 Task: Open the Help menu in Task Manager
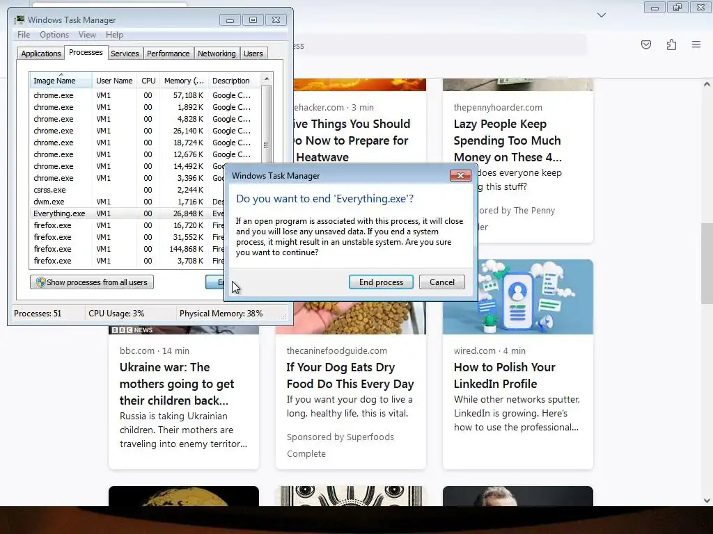coord(114,35)
